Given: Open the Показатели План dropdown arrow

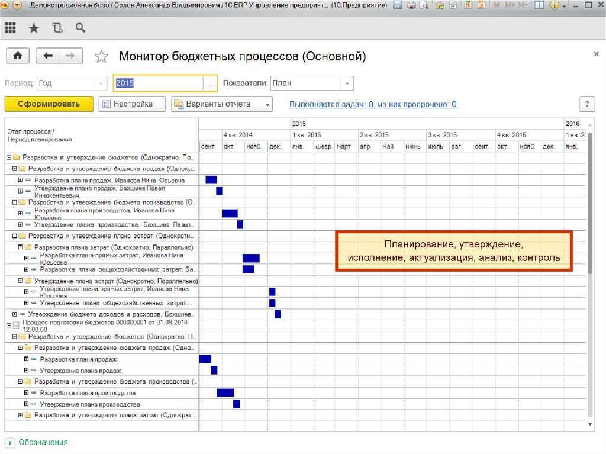Looking at the screenshot, I should pyautogui.click(x=347, y=83).
